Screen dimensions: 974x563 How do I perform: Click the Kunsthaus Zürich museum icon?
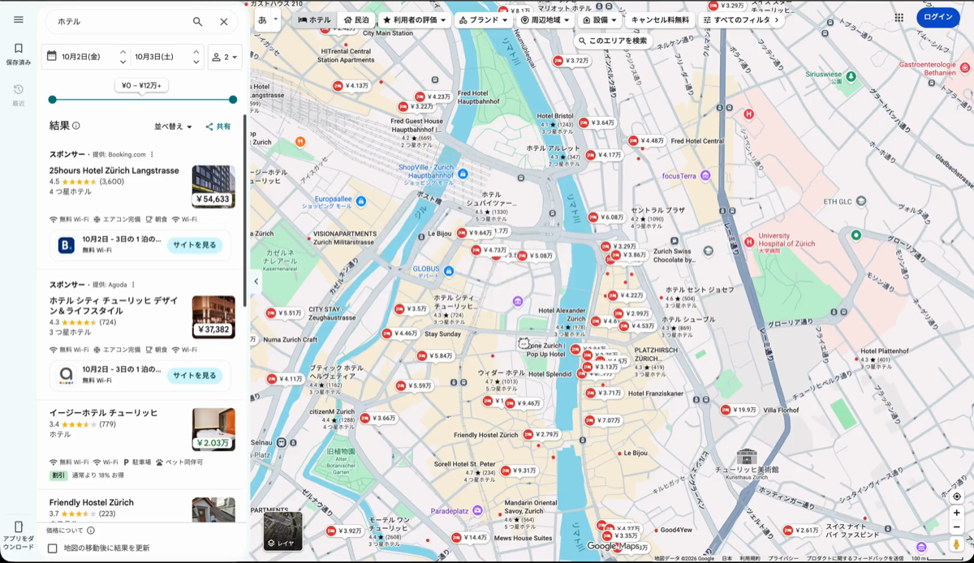747,457
